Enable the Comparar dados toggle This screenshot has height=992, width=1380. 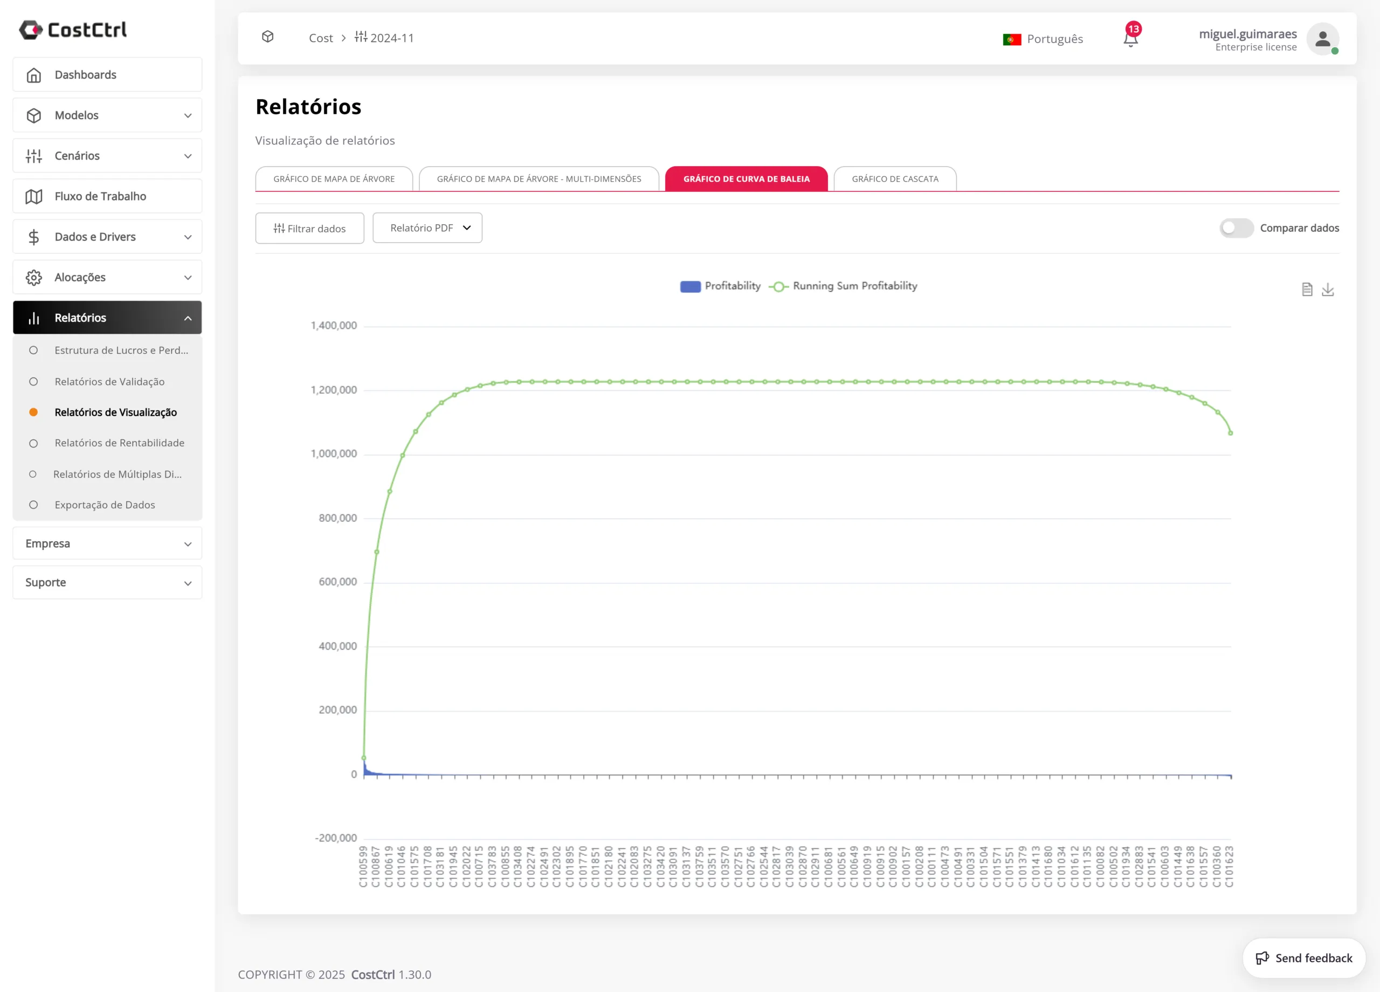tap(1237, 228)
